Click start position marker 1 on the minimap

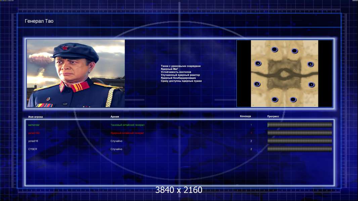[x=311, y=85]
